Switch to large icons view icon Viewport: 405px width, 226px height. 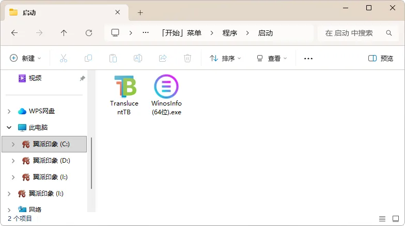click(x=396, y=219)
